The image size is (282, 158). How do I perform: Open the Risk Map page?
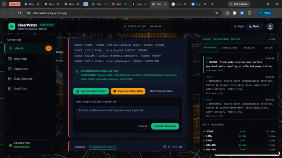point(29,59)
